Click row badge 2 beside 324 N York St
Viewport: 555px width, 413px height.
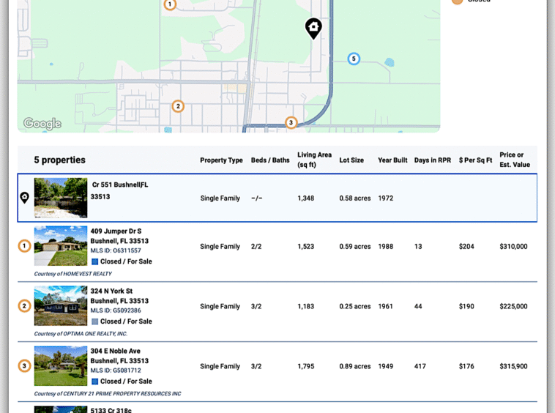click(24, 306)
